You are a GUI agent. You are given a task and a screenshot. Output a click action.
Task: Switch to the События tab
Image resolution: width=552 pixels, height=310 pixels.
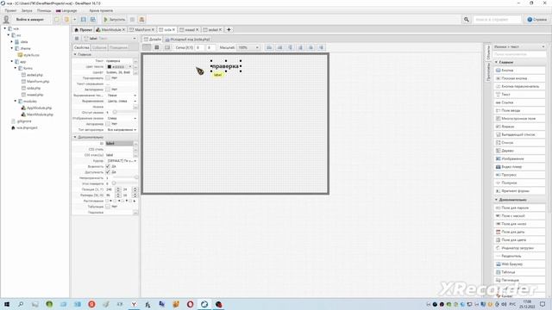pos(99,47)
